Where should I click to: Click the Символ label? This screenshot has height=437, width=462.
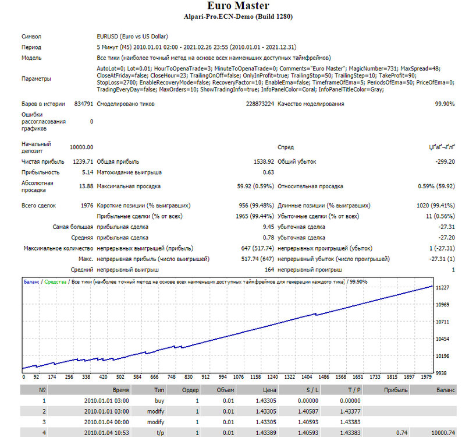(x=31, y=37)
